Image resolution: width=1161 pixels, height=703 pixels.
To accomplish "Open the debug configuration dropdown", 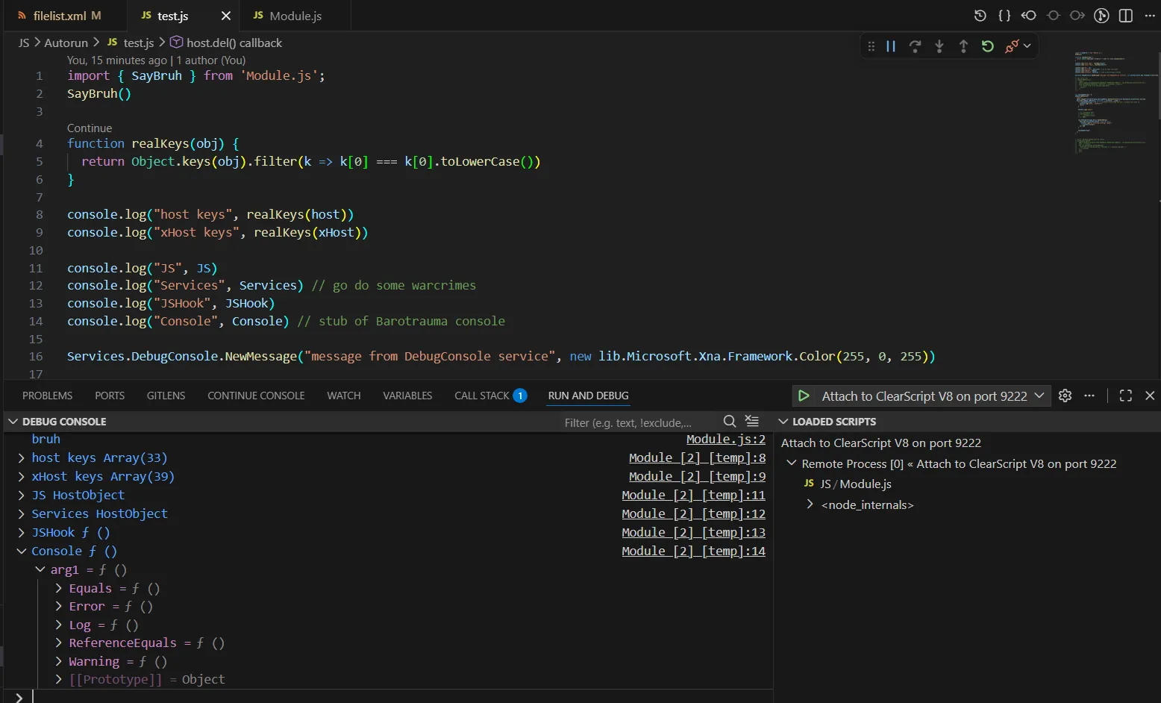I will coord(1039,396).
